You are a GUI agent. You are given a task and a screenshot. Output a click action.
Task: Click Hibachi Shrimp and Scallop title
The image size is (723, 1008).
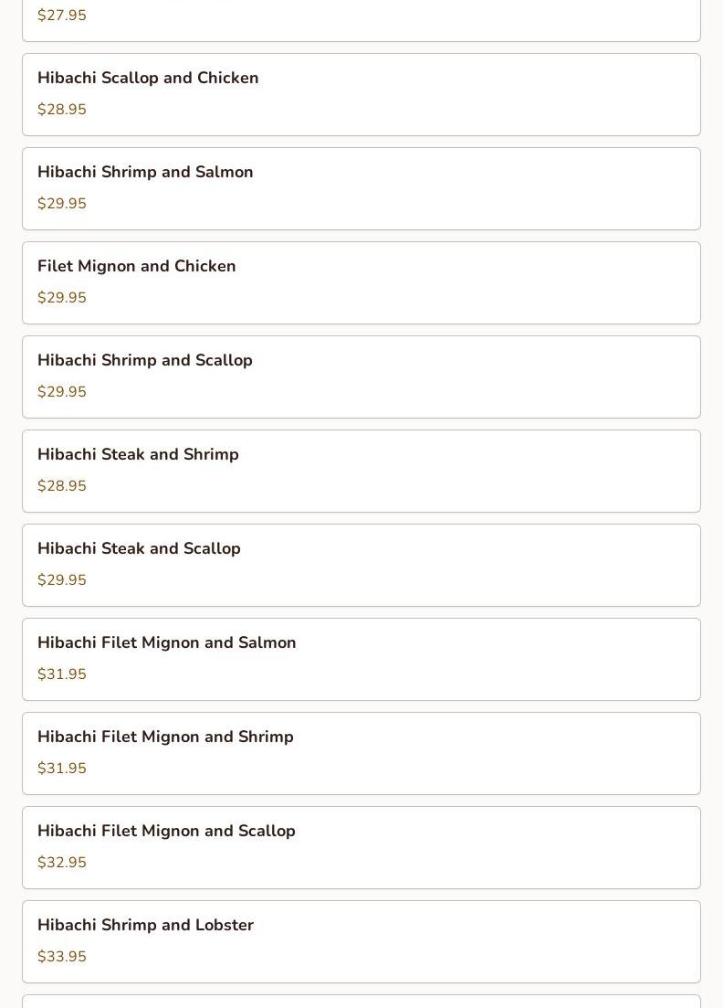(145, 361)
